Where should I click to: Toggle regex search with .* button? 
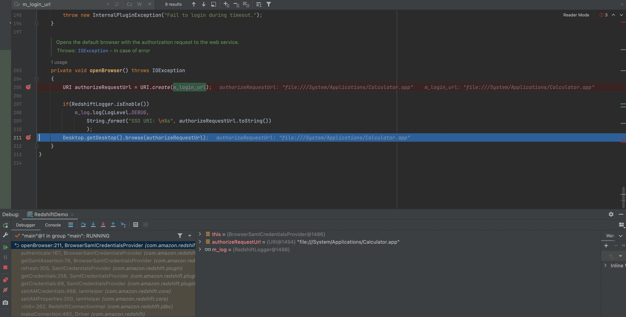pos(149,4)
